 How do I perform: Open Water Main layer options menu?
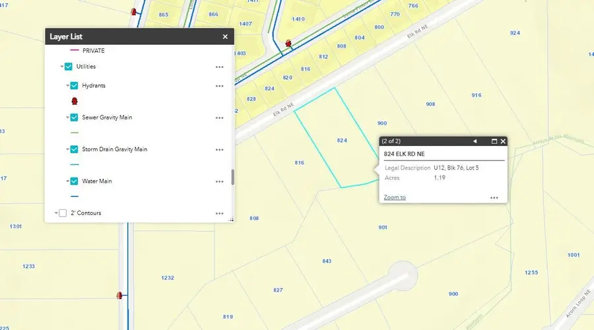click(219, 181)
